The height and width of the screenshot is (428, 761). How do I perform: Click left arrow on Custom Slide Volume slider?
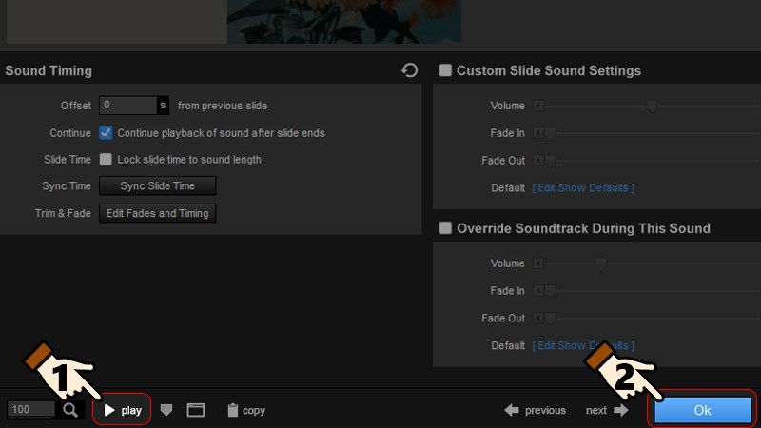(x=538, y=106)
